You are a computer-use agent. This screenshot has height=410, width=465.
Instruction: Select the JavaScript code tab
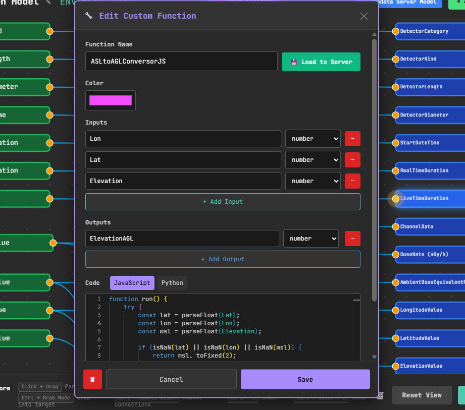132,283
